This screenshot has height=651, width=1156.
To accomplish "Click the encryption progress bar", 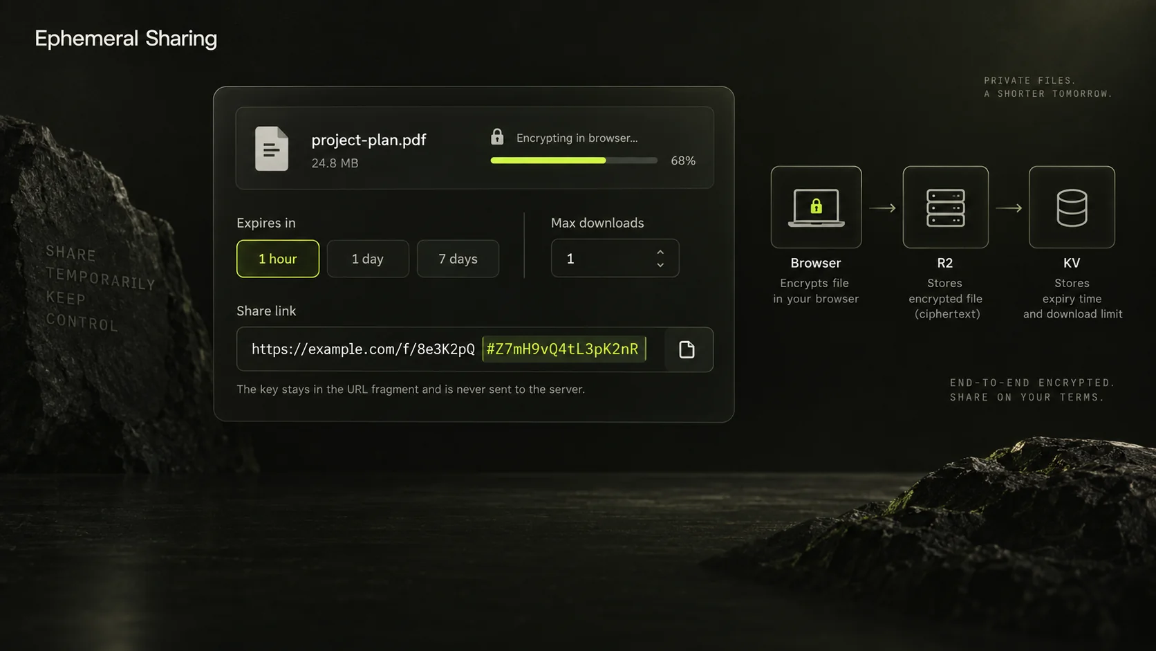I will pos(574,161).
